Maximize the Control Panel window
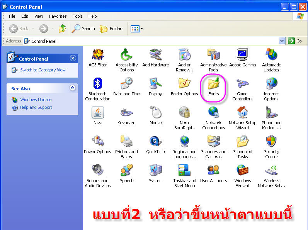Viewport: 308px width, 230px height. [x=294, y=7]
